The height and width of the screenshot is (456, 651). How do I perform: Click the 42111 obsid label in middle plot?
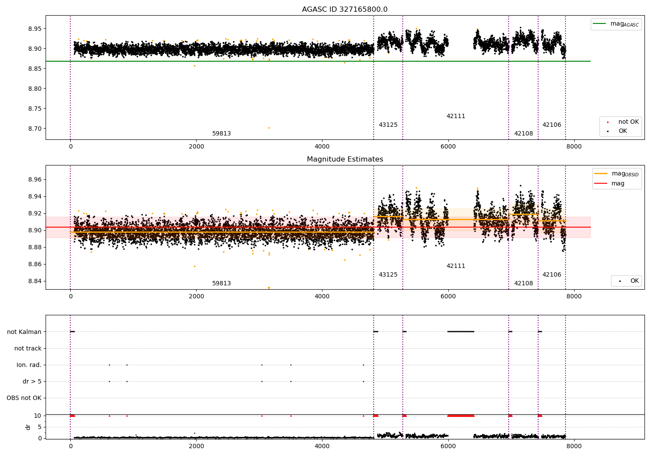pos(456,266)
